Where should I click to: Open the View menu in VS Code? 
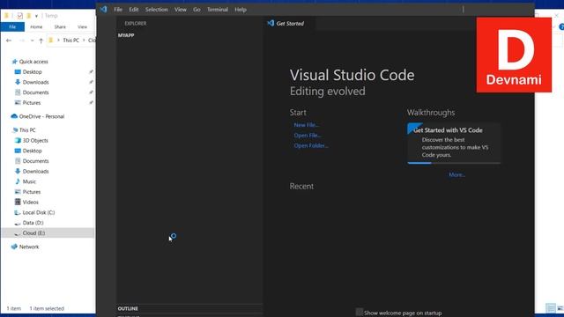[x=180, y=10]
